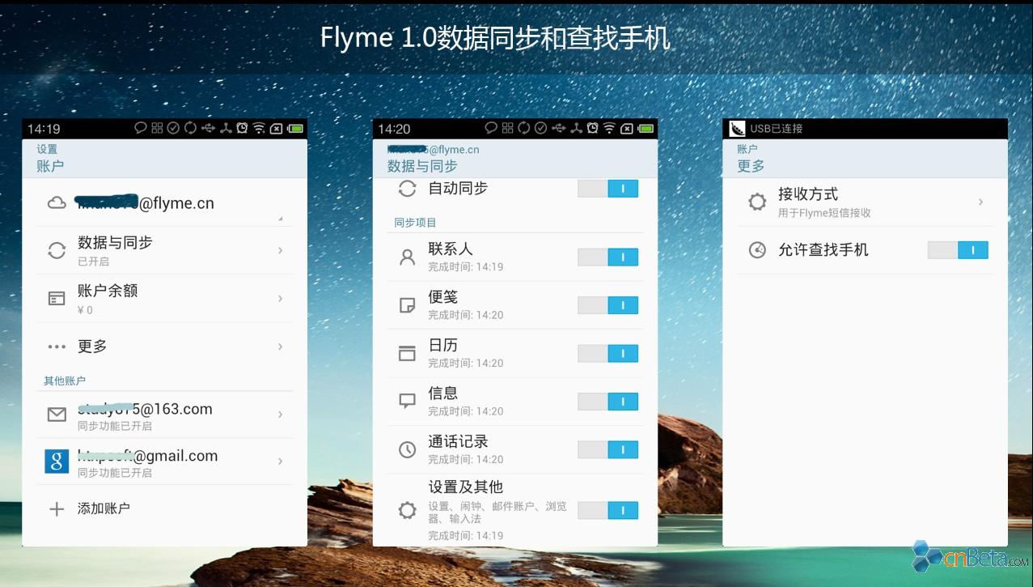This screenshot has width=1033, height=587.
Task: Open the 163.com account chevron
Action: pos(281,415)
